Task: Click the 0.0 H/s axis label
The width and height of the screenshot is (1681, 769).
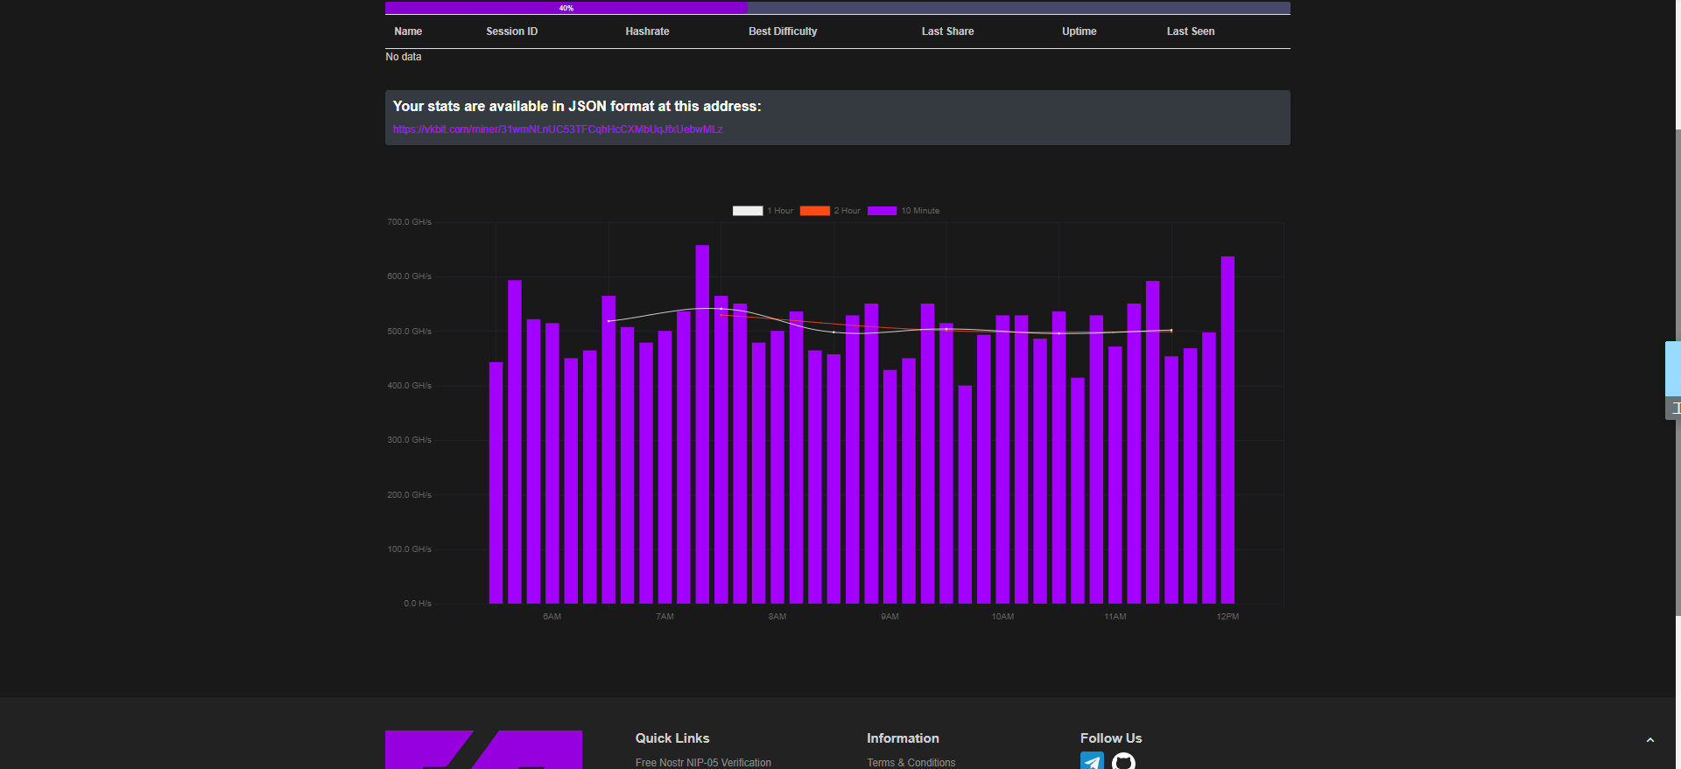Action: (417, 604)
